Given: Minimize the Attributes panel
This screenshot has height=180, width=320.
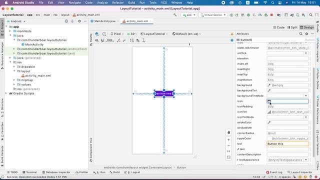Looking at the screenshot, I should (312, 34).
